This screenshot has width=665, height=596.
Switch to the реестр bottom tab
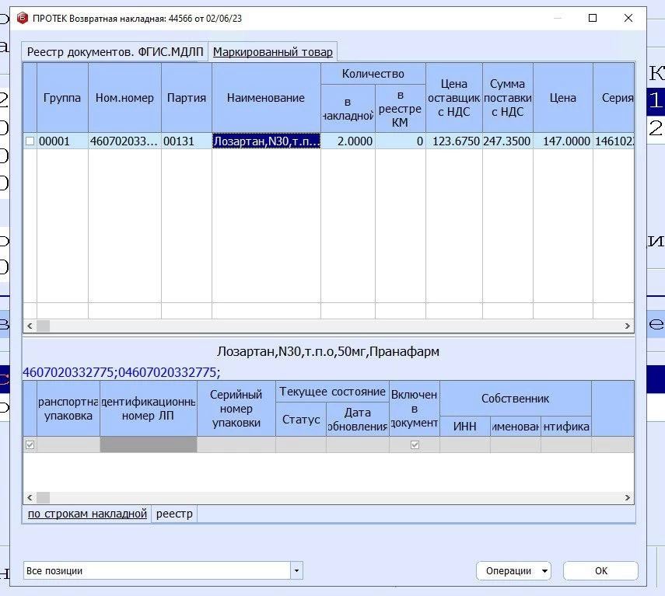tap(174, 514)
